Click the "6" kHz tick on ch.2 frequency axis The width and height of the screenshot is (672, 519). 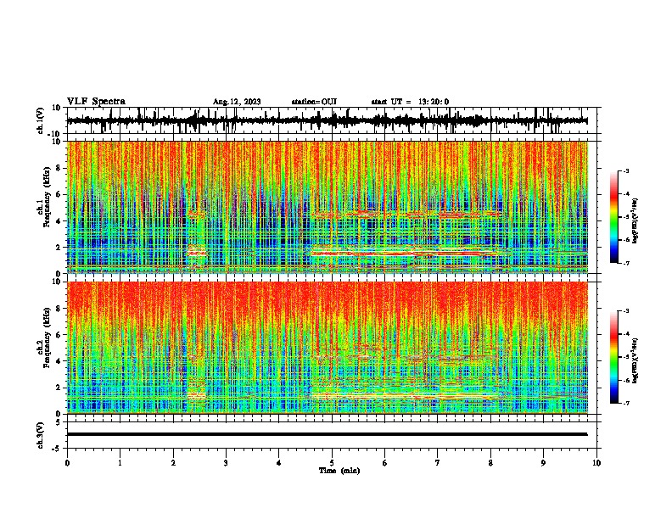click(x=59, y=335)
